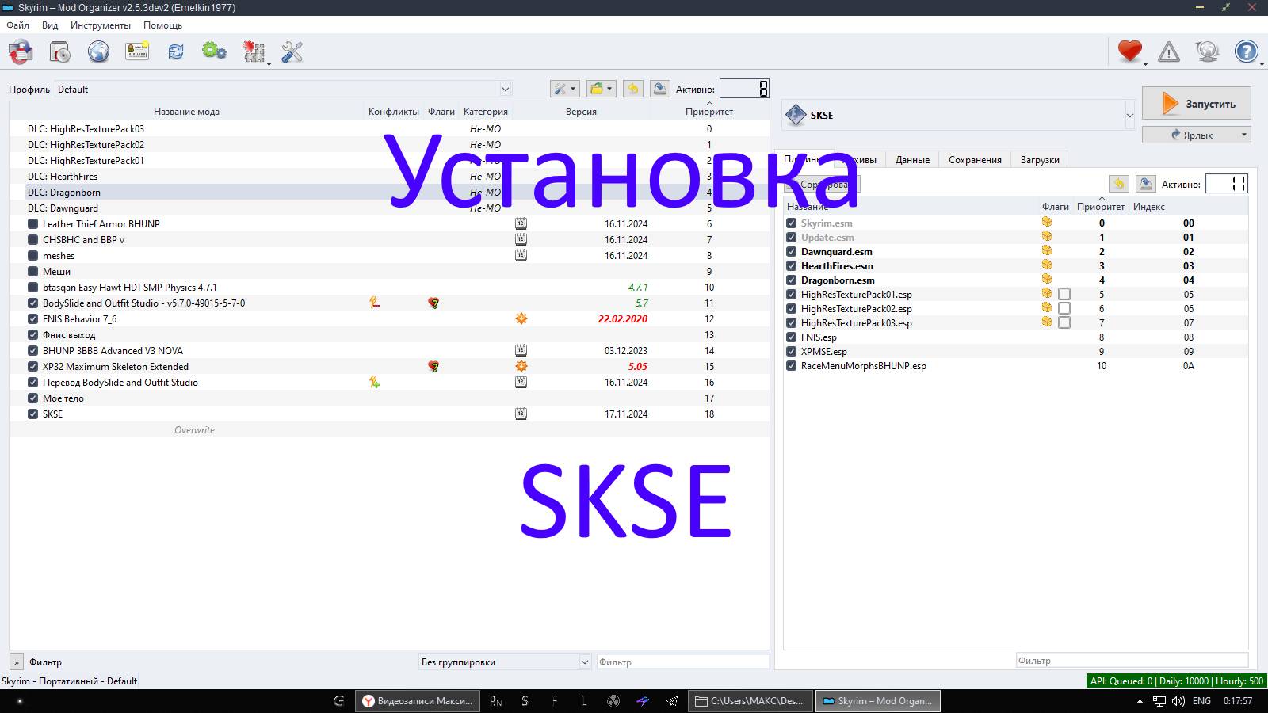
Task: Open Nexus in browser via globe icon
Action: click(97, 52)
